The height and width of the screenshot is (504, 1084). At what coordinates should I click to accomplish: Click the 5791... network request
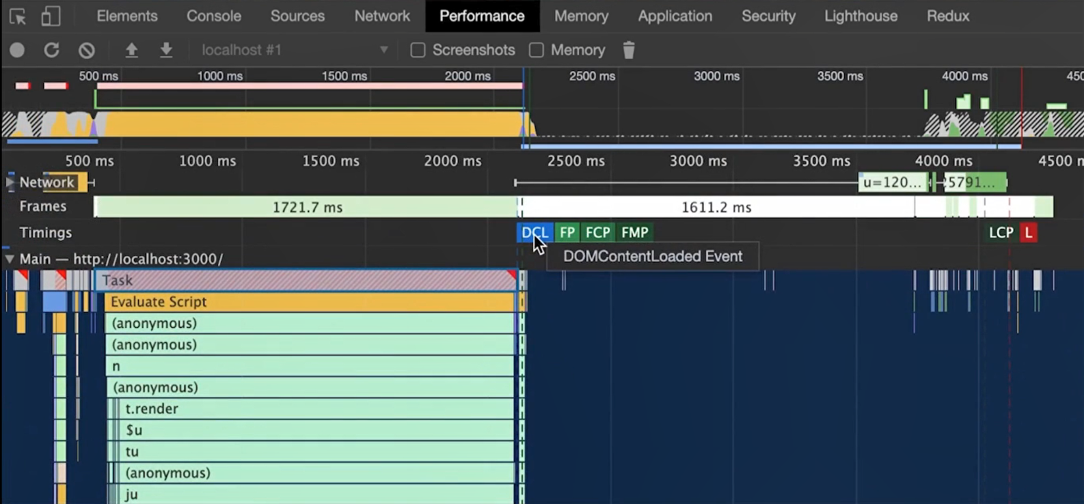point(974,182)
